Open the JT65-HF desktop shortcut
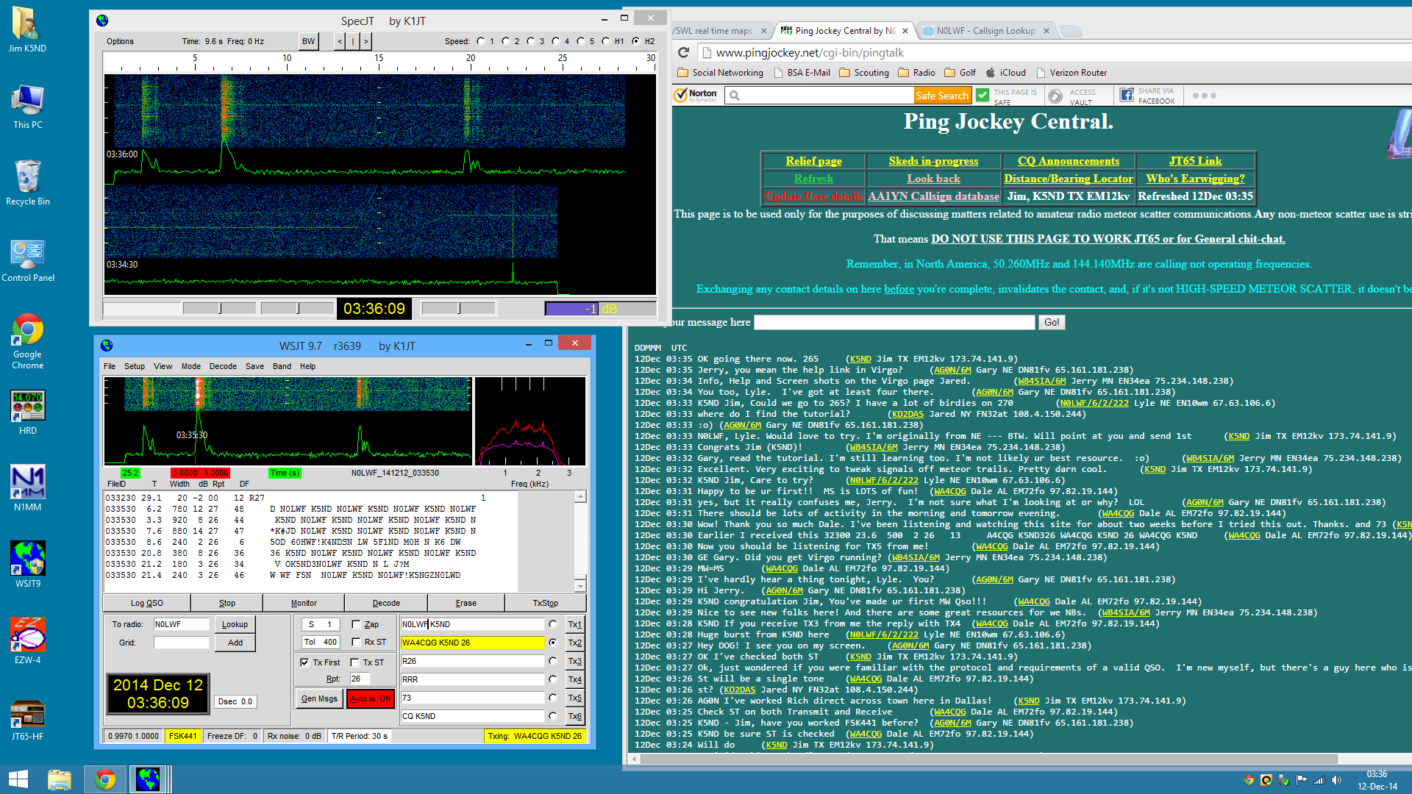The image size is (1412, 794). 28,718
